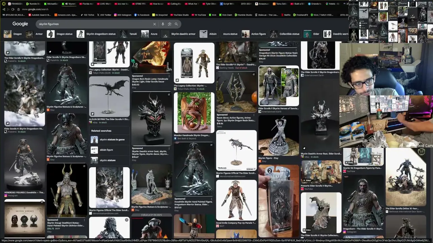Image resolution: width=433 pixels, height=243 pixels.
Task: Open the Skyrim Daedric armor bust image
Action: tap(152, 118)
